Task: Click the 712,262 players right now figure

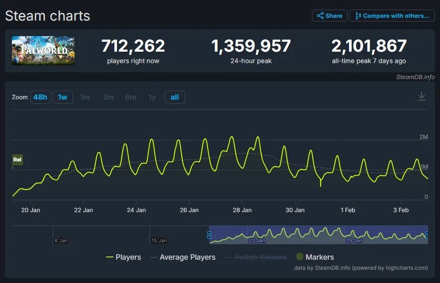Action: [133, 46]
